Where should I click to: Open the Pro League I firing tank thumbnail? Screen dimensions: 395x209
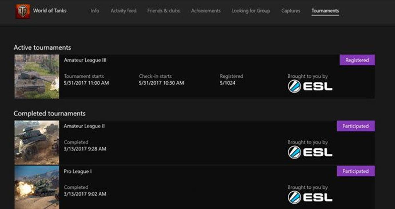pyautogui.click(x=37, y=187)
